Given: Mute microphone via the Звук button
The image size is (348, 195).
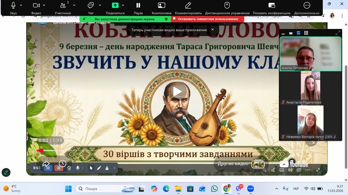Looking at the screenshot, I should pyautogui.click(x=13, y=6).
